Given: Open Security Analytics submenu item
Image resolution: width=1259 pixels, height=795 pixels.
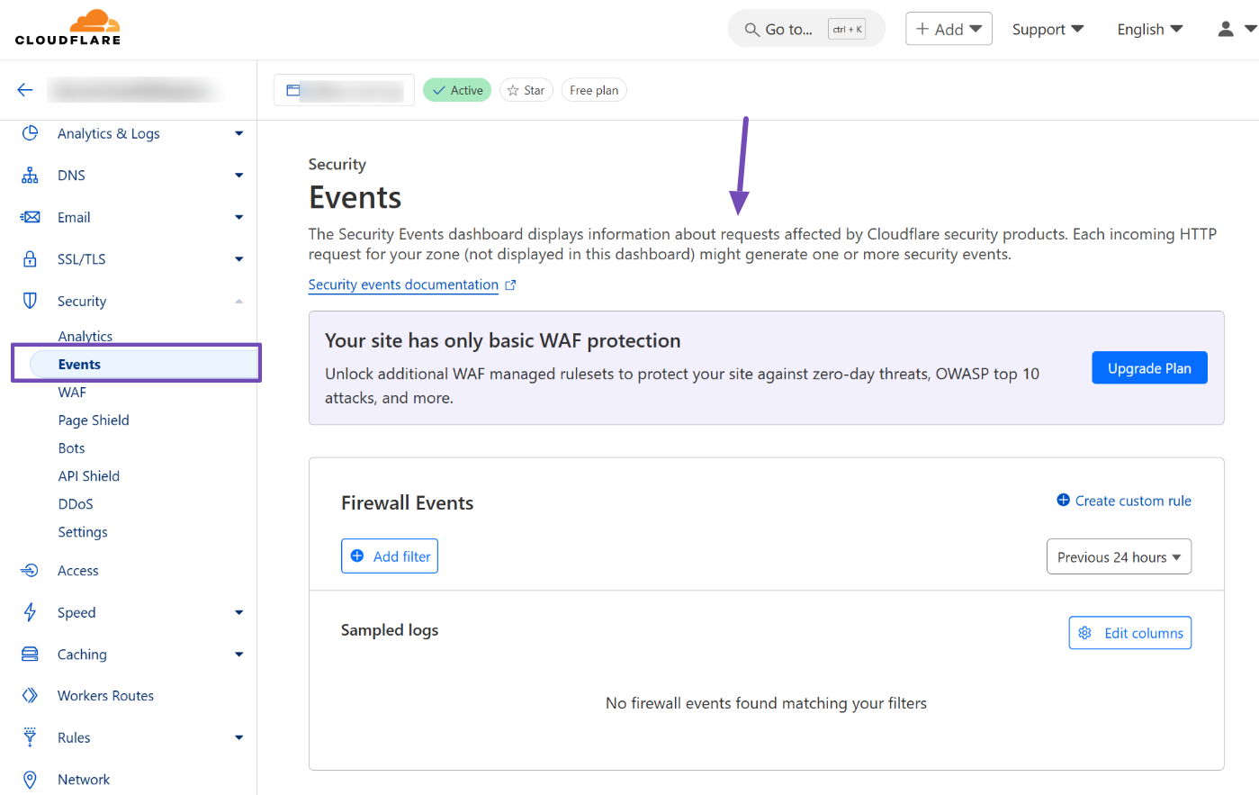Looking at the screenshot, I should (x=85, y=336).
